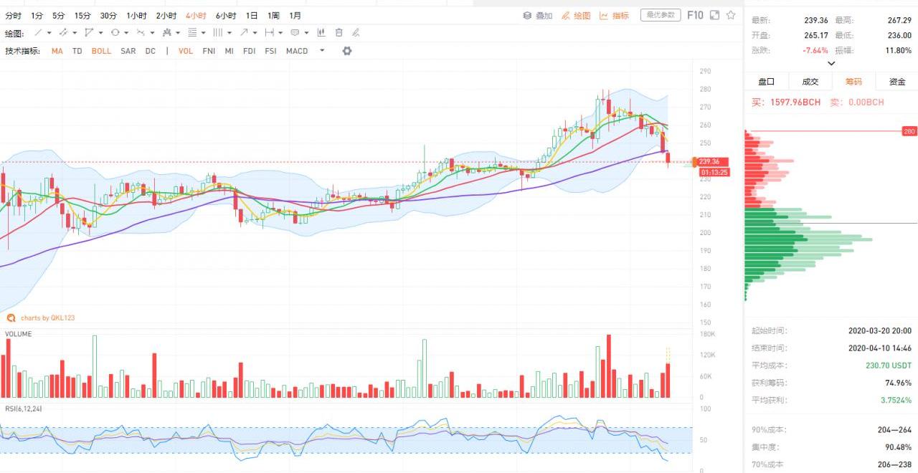
Task: Click the fullscreen expand icon
Action: click(x=714, y=15)
